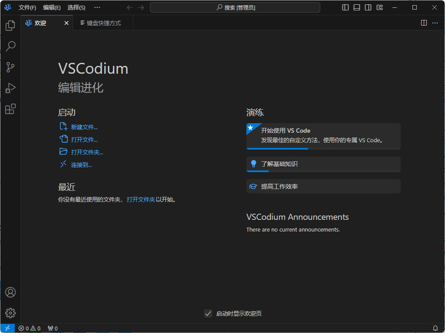Open the 编辑(E) menu
Image resolution: width=445 pixels, height=333 pixels.
(52, 8)
